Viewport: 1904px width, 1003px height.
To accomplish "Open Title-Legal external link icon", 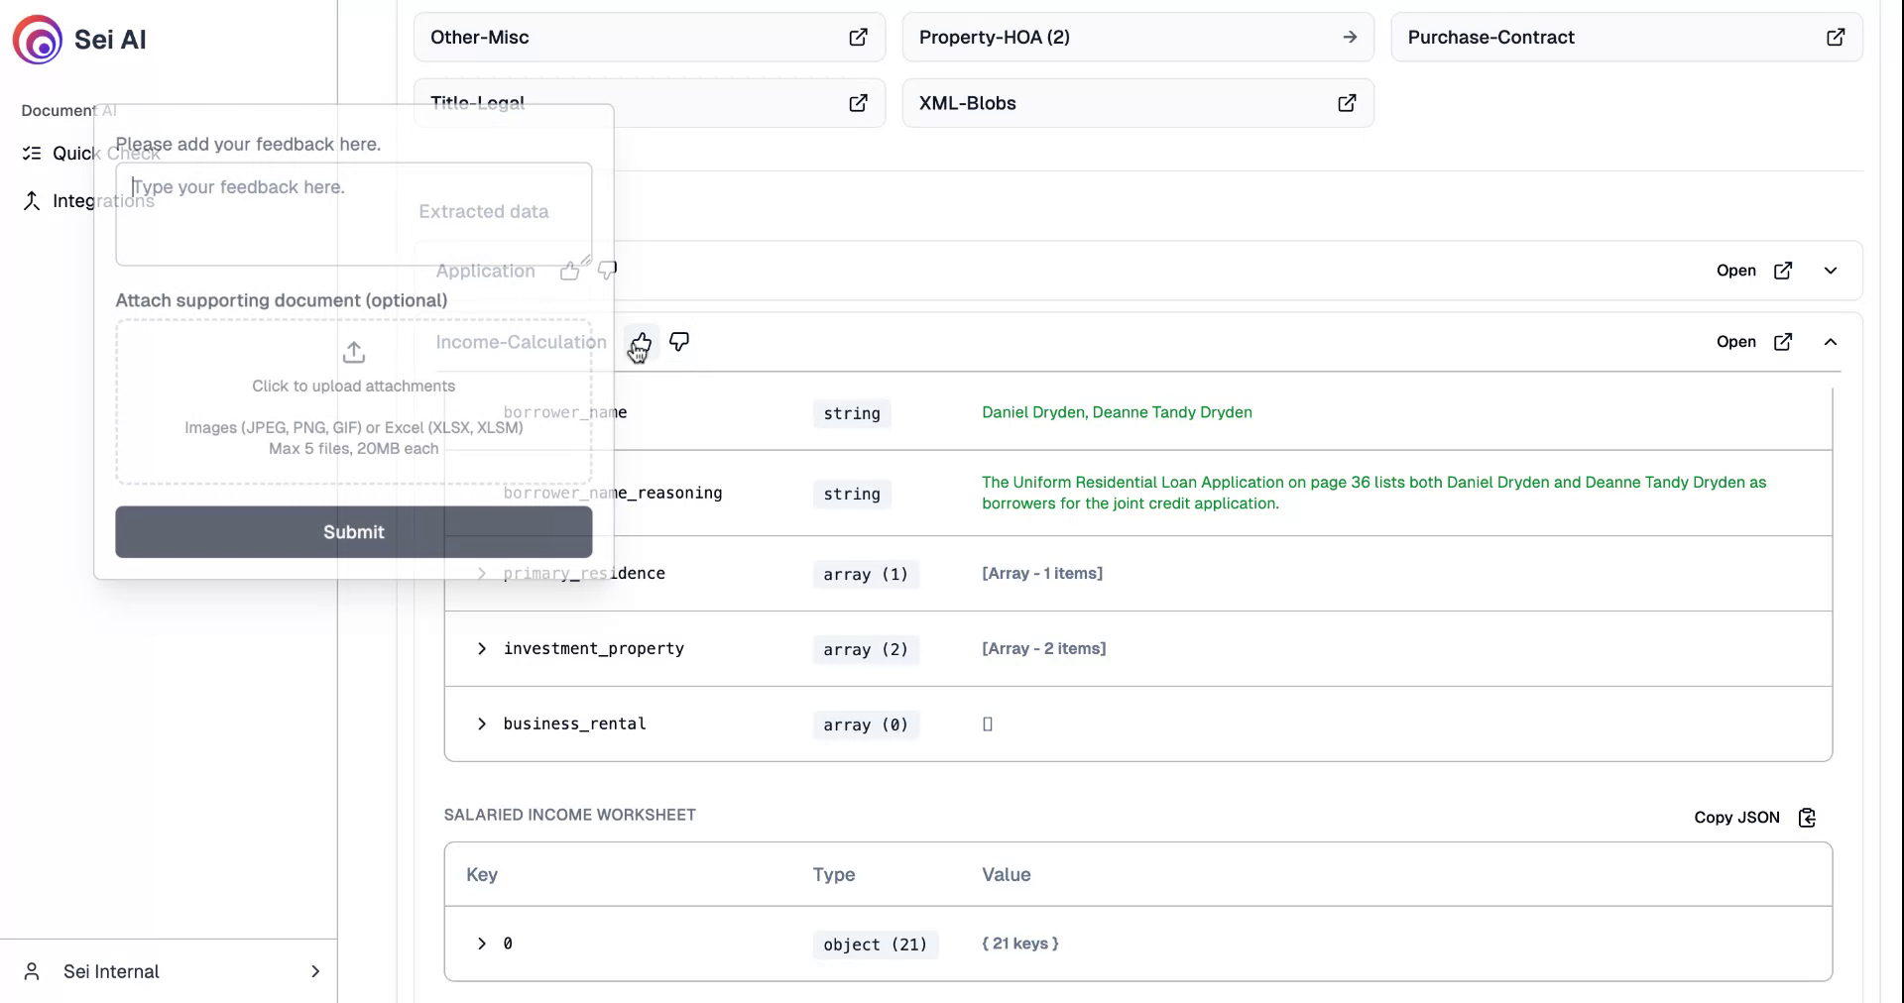I will point(858,103).
